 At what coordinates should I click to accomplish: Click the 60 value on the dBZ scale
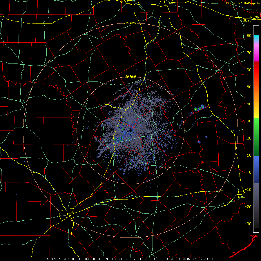click(249, 70)
